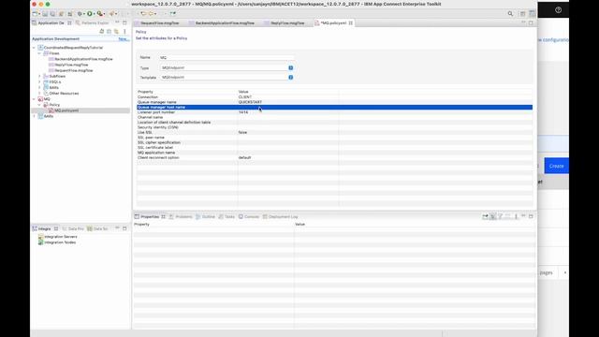
Task: Select ReplyFlow.msgflow in the tree
Action: 71,65
